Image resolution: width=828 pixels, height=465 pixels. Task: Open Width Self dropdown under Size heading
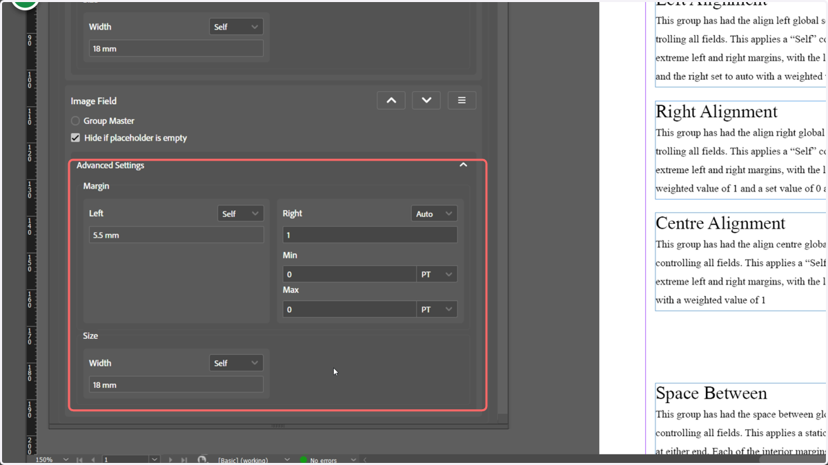[x=236, y=363]
